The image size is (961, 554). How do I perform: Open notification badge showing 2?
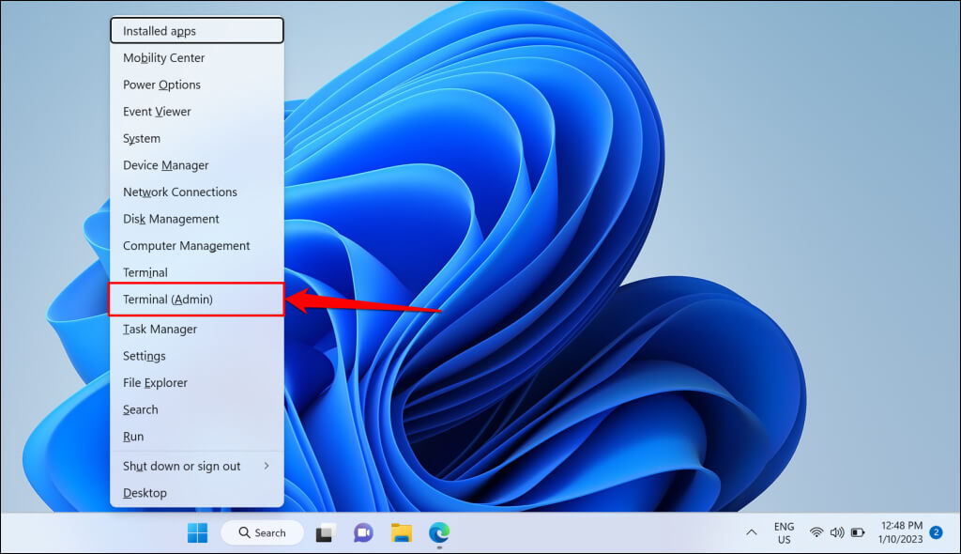(x=936, y=531)
